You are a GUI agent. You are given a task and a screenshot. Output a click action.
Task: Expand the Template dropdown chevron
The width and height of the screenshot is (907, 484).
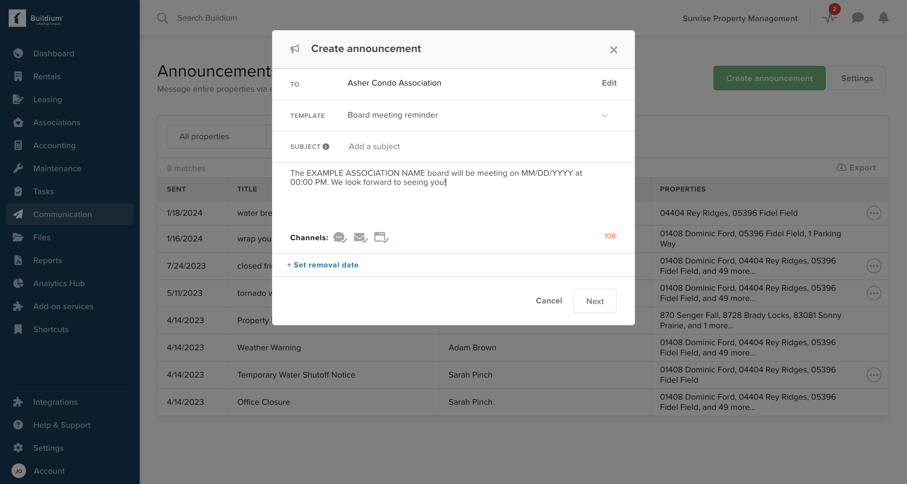coord(605,116)
